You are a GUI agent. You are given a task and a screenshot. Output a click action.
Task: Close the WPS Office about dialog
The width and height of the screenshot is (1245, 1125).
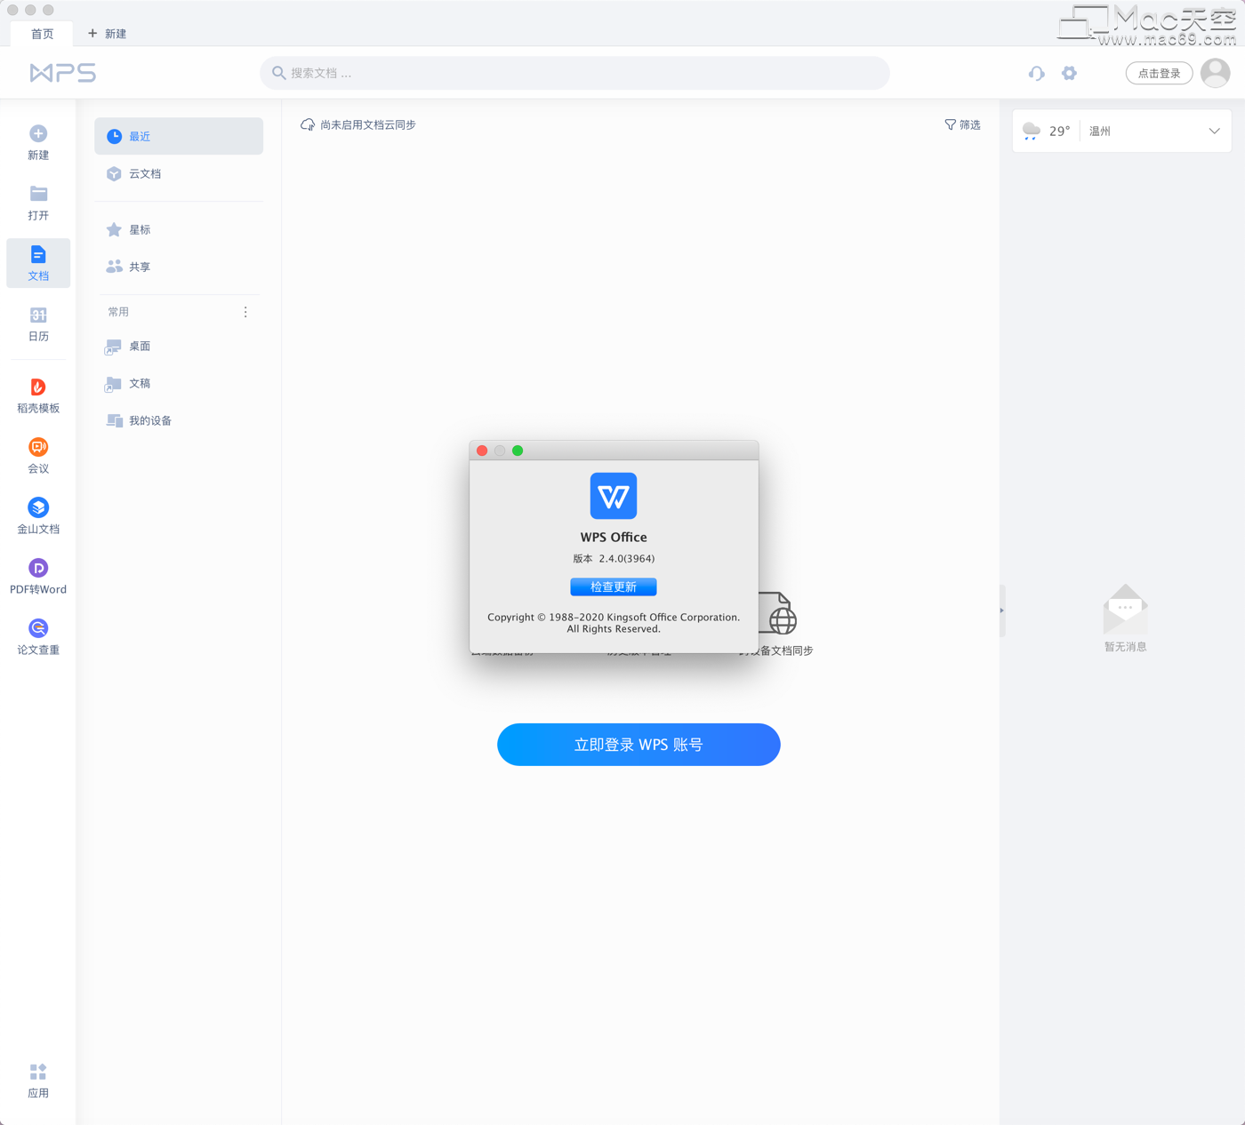coord(482,451)
